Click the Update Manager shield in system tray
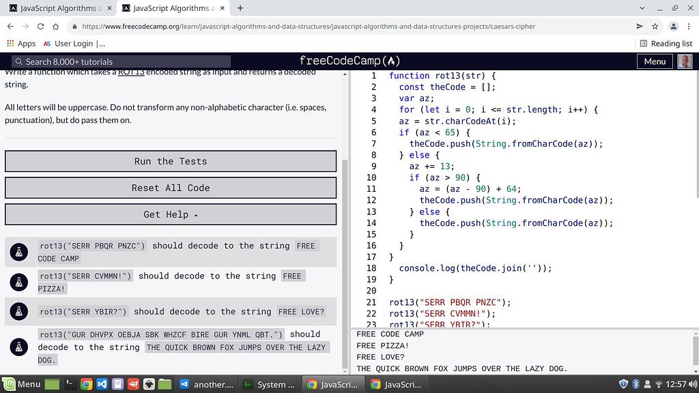This screenshot has width=699, height=393. (623, 383)
